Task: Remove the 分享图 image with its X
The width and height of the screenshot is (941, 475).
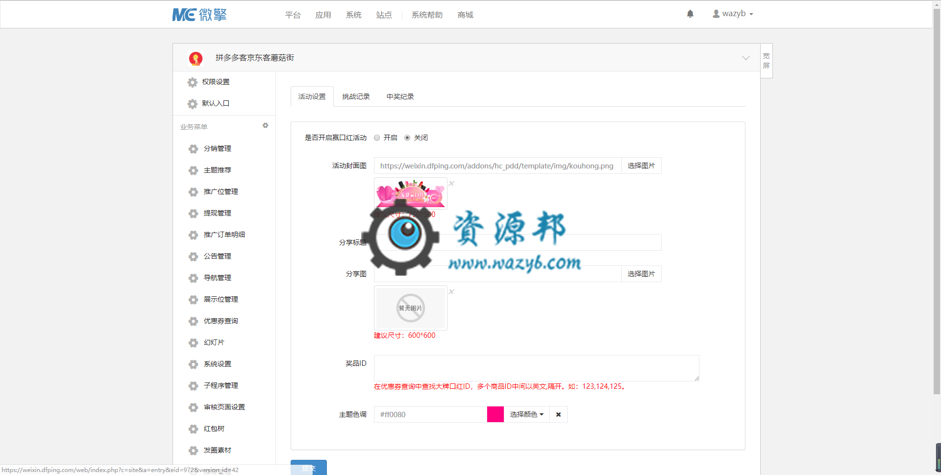Action: [451, 291]
